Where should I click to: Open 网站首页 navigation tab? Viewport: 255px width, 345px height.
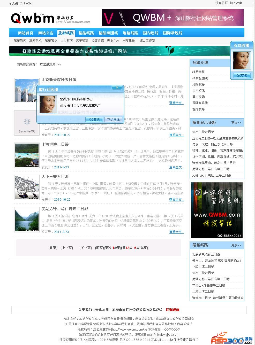tap(26, 33)
